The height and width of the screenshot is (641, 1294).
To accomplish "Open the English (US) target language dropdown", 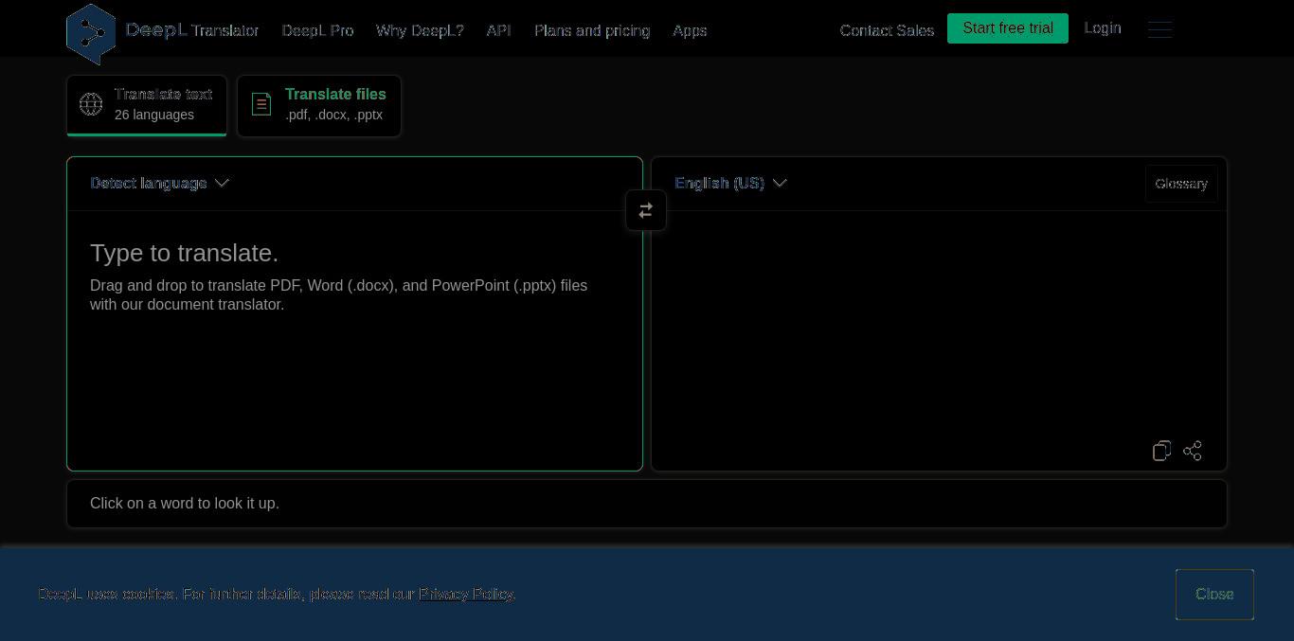I will [x=730, y=183].
